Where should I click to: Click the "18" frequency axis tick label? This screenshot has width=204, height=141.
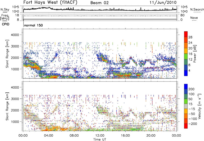click(17, 15)
